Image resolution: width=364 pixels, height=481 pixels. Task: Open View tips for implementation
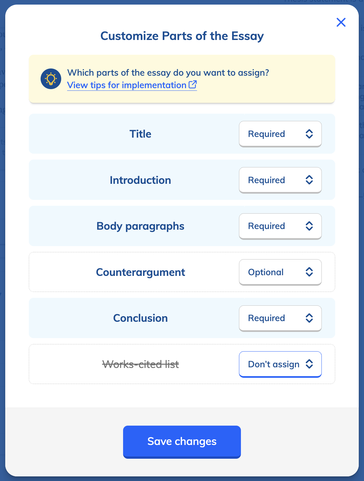pos(128,85)
